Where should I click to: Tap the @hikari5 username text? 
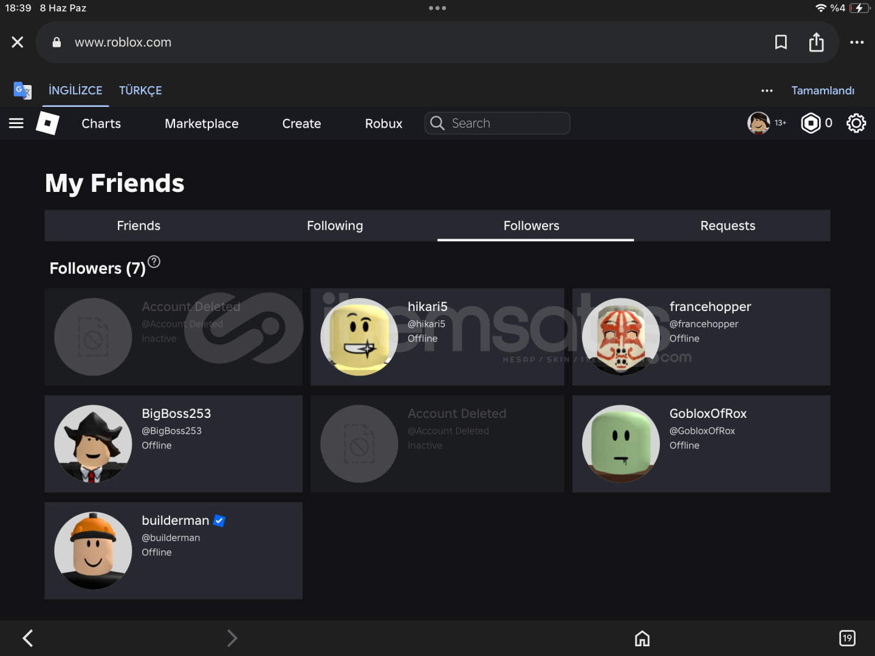(x=427, y=324)
